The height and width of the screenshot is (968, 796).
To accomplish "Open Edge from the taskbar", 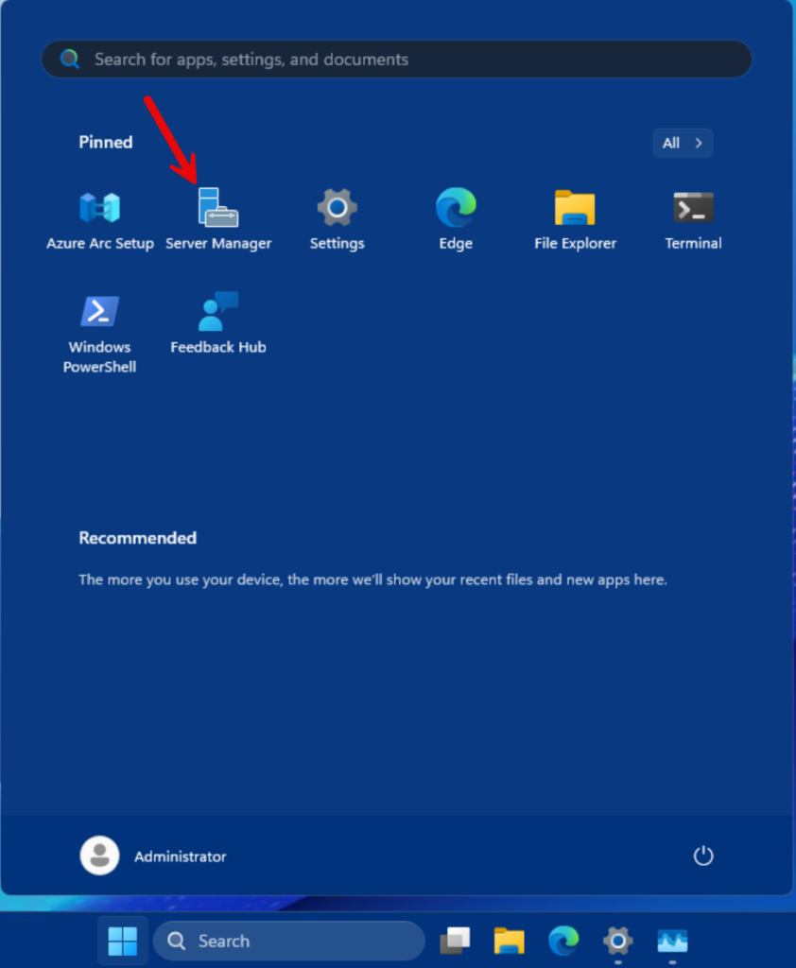I will tap(563, 941).
